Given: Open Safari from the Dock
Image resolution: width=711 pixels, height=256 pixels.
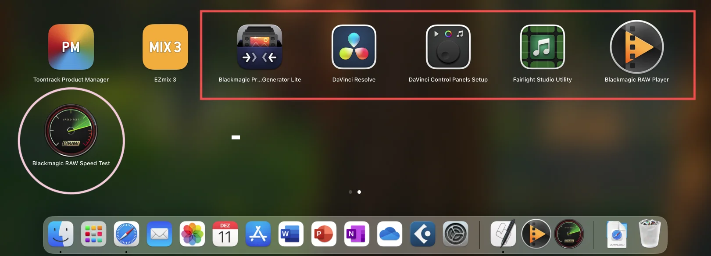Looking at the screenshot, I should [x=126, y=234].
